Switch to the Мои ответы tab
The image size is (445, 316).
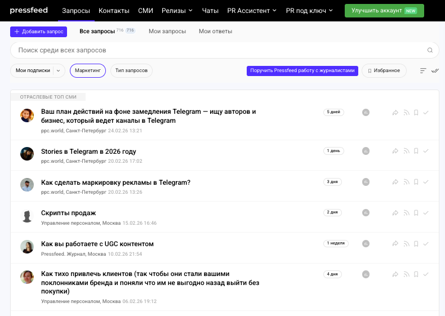pos(215,32)
